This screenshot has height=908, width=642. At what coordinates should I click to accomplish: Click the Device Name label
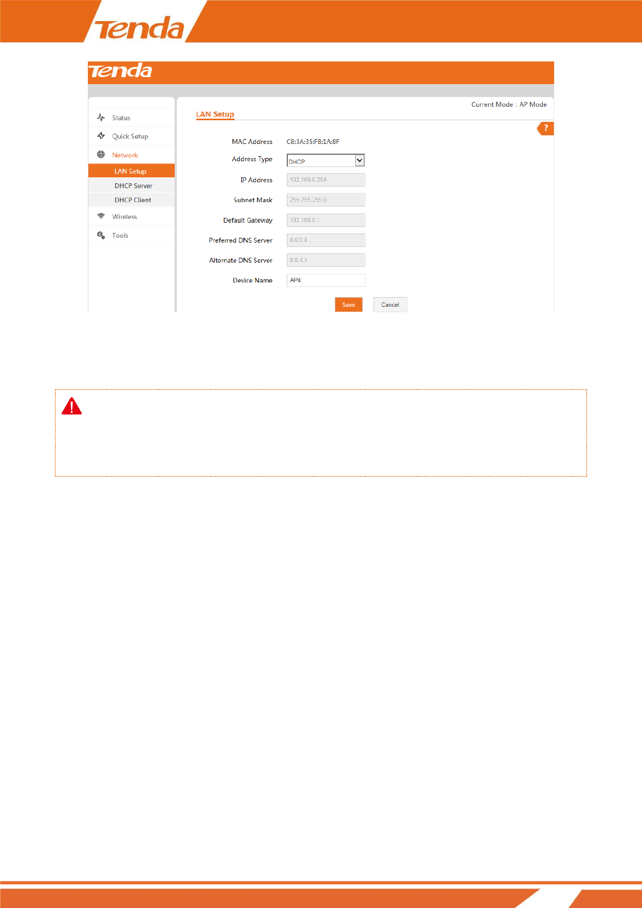point(253,280)
